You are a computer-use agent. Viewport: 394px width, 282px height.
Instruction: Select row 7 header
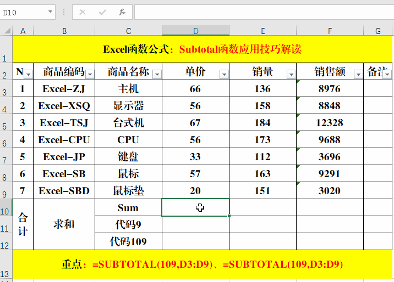(x=6, y=157)
